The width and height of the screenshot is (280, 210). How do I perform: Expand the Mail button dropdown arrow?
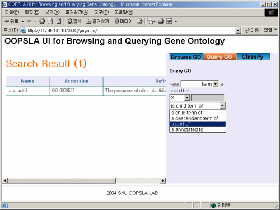click(x=155, y=22)
